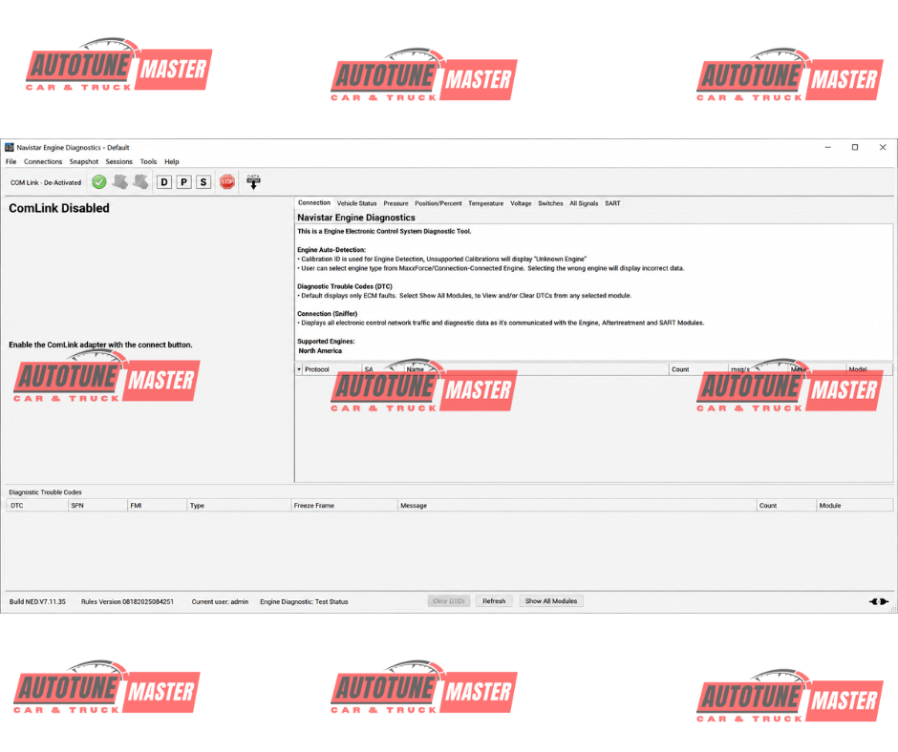Click the Navistar application title bar icon
898x752 pixels.
click(10, 147)
